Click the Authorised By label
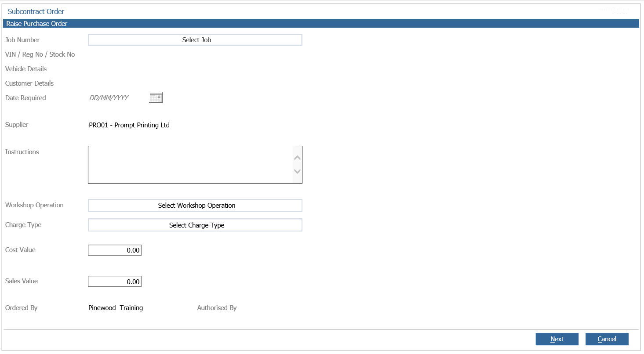644x354 pixels. point(217,308)
